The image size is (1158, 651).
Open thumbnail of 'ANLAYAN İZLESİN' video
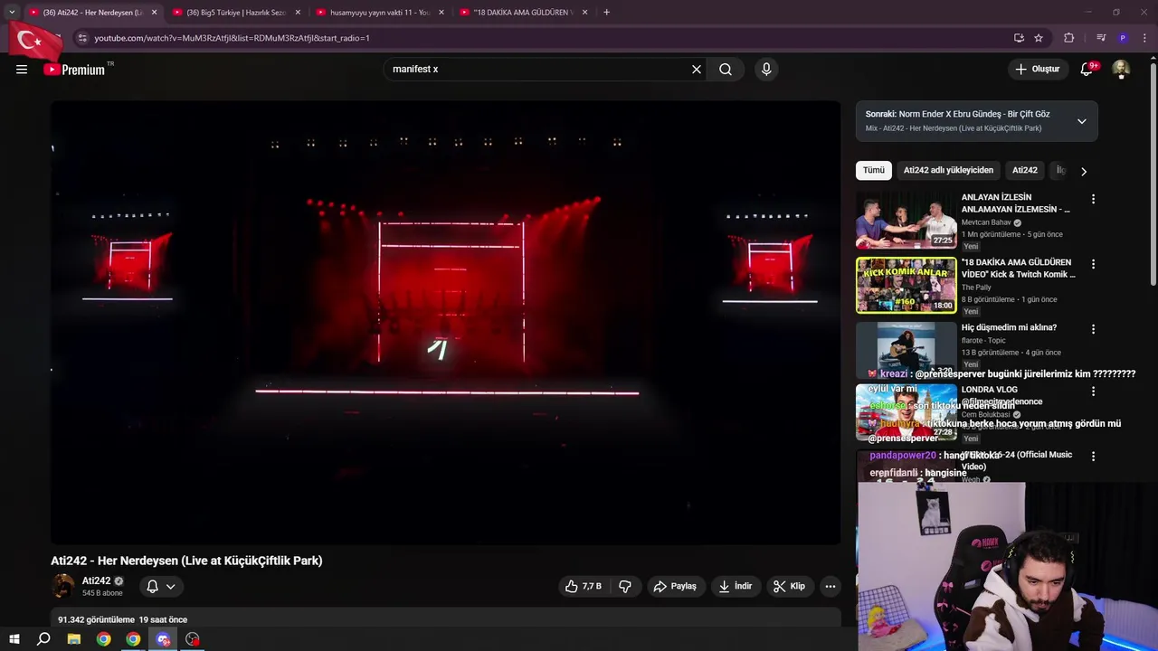pyautogui.click(x=906, y=221)
